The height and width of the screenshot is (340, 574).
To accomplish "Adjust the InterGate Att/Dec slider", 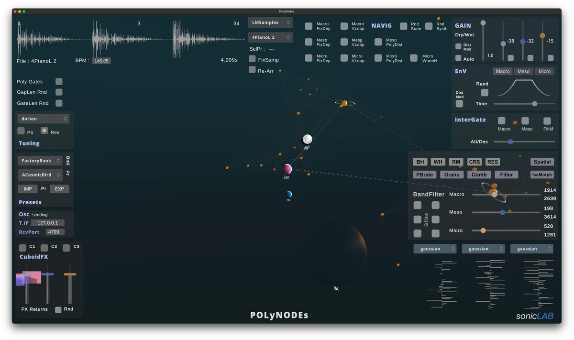I will tap(524, 142).
